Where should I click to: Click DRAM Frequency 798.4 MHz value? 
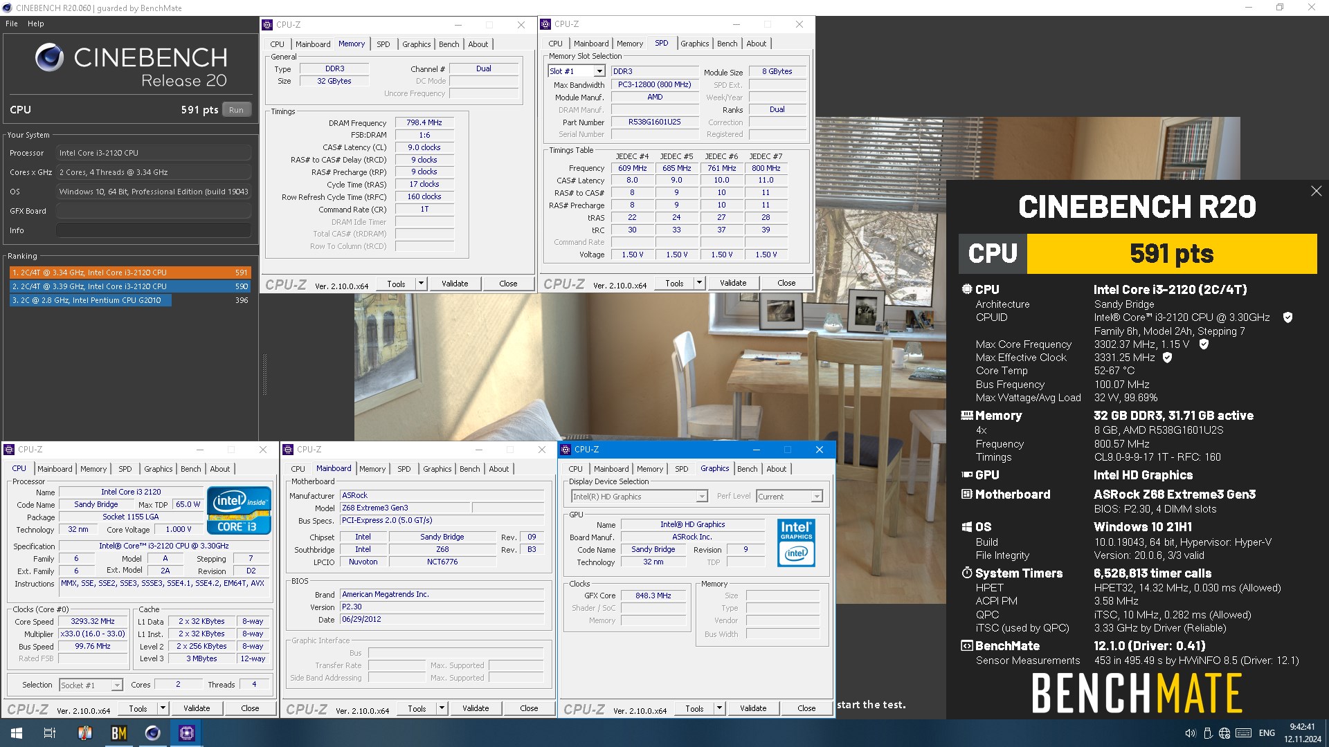[424, 122]
